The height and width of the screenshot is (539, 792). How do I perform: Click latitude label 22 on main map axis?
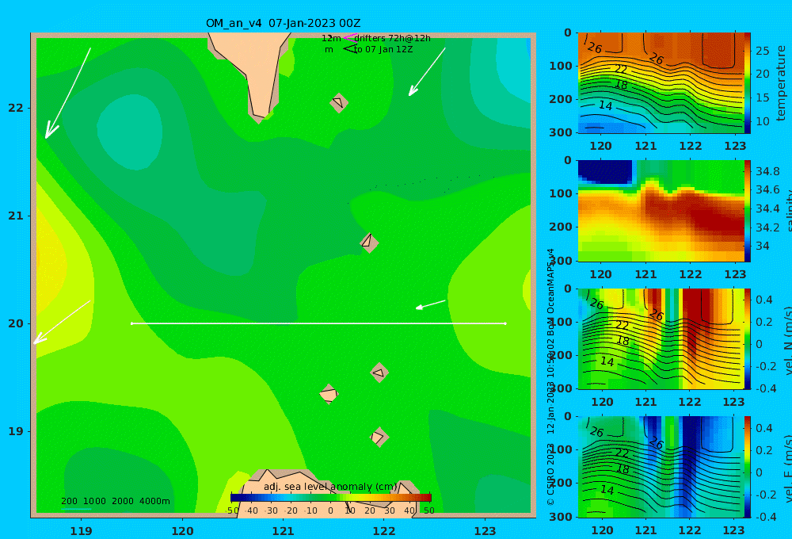coord(16,108)
